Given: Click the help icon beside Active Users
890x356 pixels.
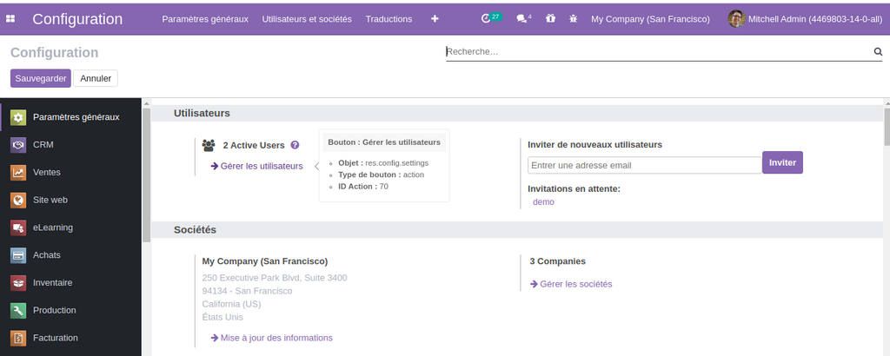Looking at the screenshot, I should 295,145.
